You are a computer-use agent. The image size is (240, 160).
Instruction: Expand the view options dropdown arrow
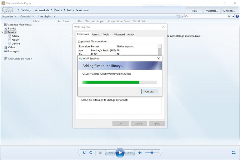[182, 16]
